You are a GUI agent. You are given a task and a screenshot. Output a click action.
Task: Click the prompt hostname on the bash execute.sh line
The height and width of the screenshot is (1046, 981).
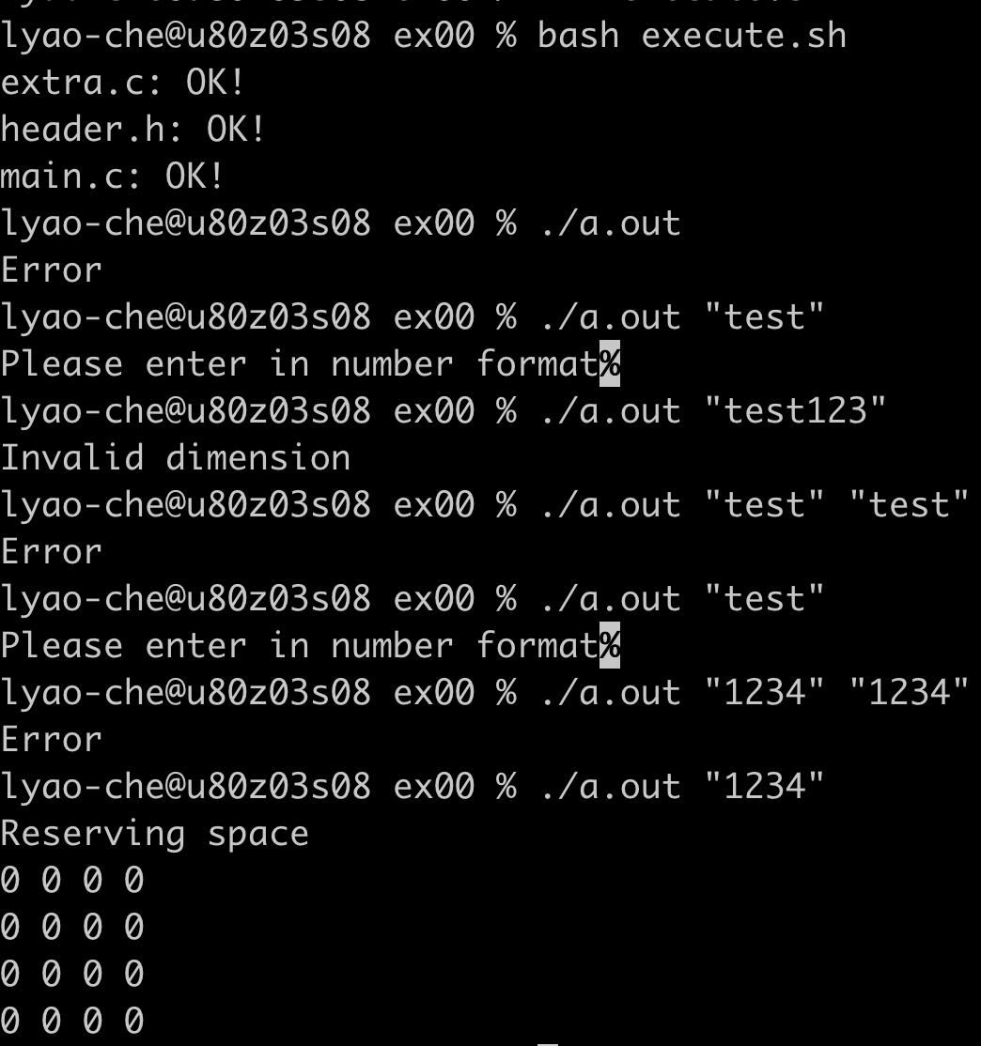(x=185, y=36)
